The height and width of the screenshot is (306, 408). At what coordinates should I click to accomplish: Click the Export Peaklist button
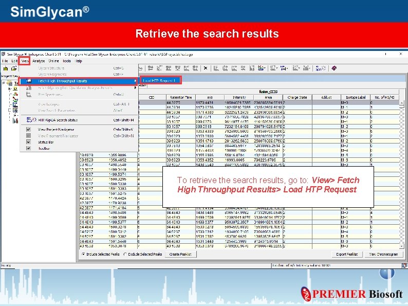coord(347,254)
